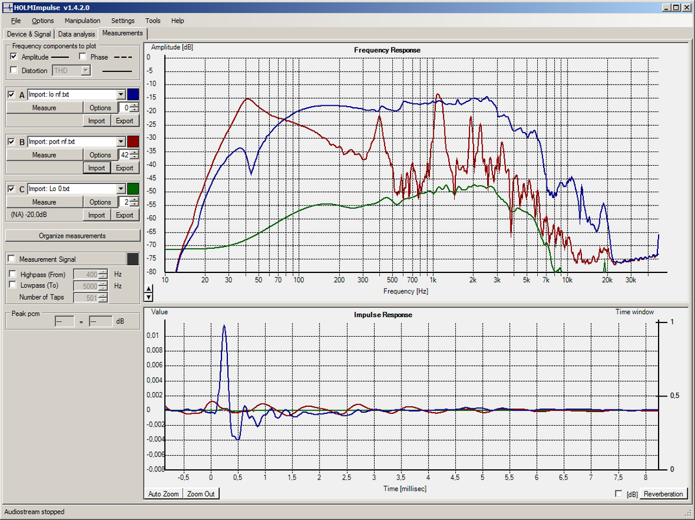This screenshot has height=520, width=695.
Task: Open the THD distortion dropdown
Action: [86, 71]
